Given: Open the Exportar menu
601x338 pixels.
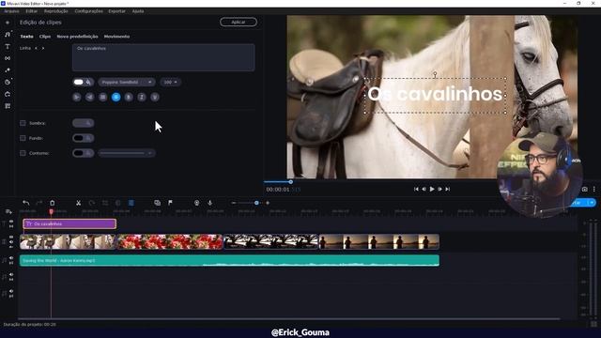Looking at the screenshot, I should click(x=116, y=11).
